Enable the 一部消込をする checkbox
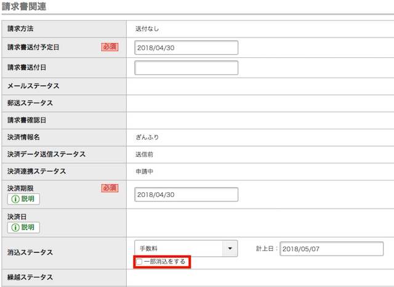Image resolution: width=394 pixels, height=287 pixels. (139, 262)
